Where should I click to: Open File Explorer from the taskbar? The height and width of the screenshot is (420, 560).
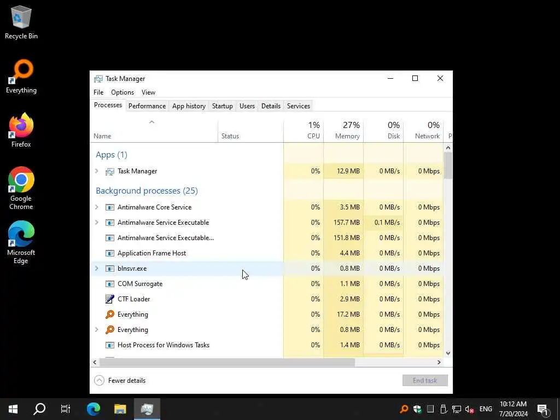click(120, 409)
